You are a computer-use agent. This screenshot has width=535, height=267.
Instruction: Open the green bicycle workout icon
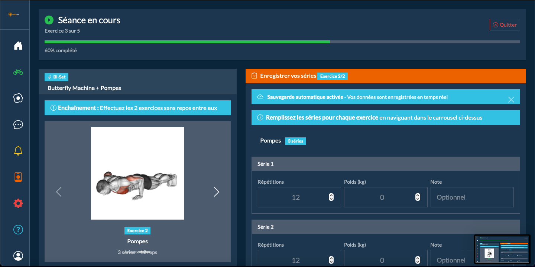(18, 72)
